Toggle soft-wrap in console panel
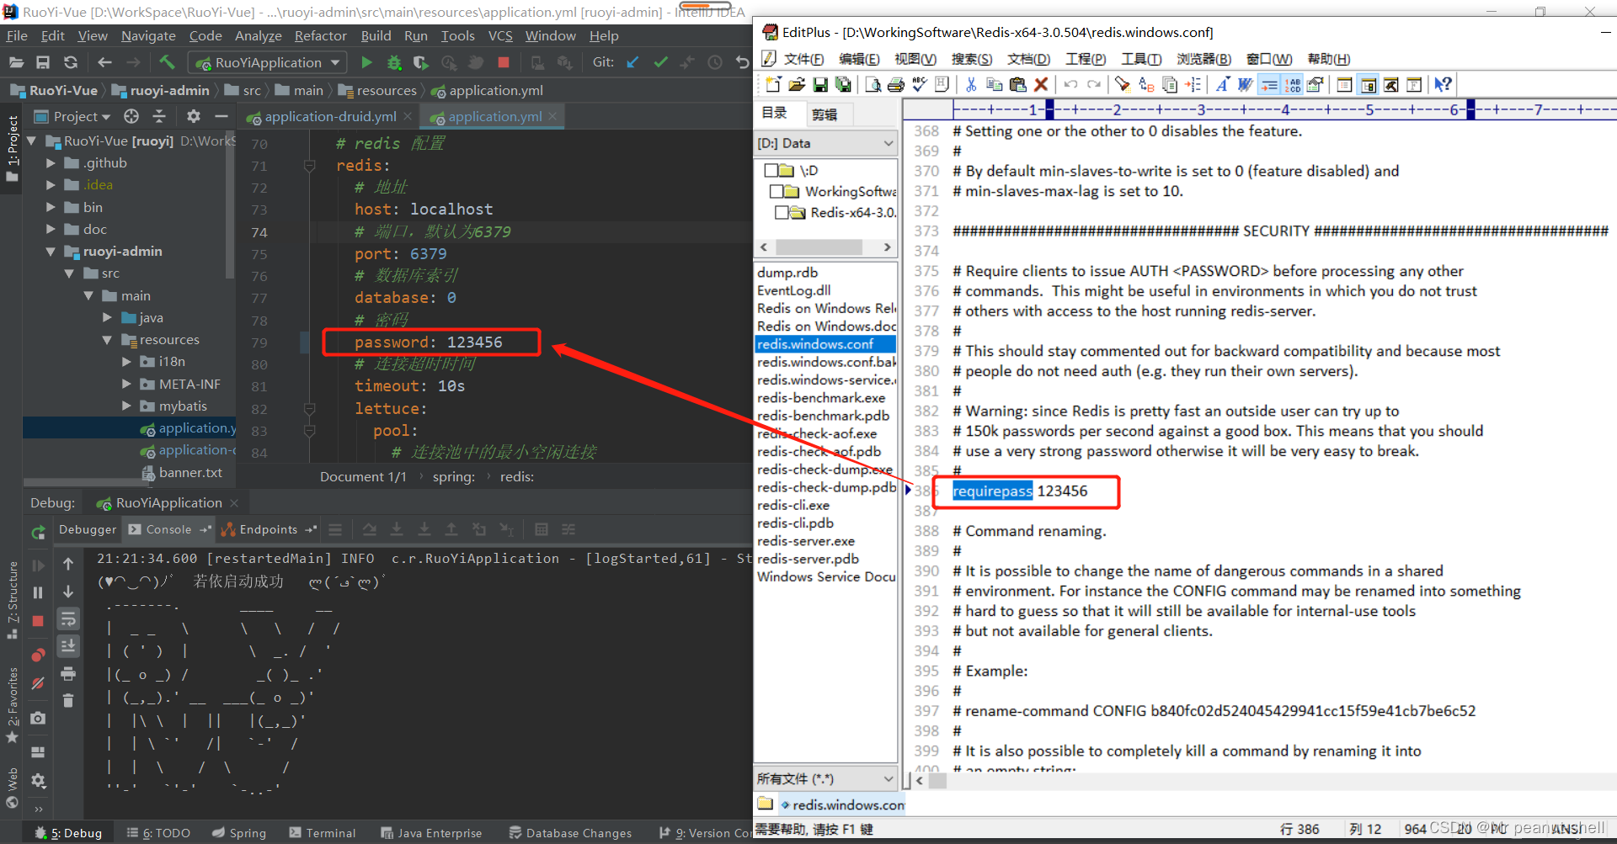The image size is (1617, 844). (68, 619)
